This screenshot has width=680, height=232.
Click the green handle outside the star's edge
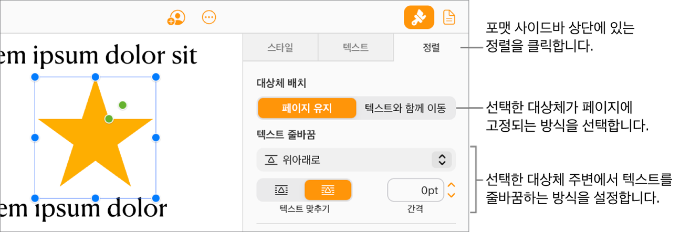pyautogui.click(x=122, y=105)
